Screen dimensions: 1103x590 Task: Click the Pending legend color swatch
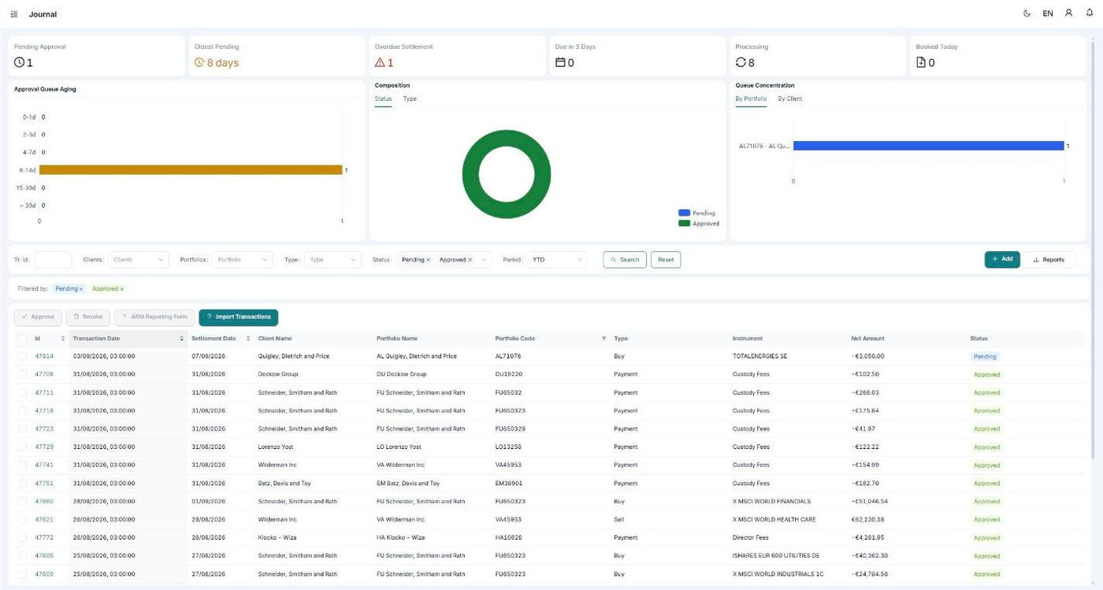point(684,213)
